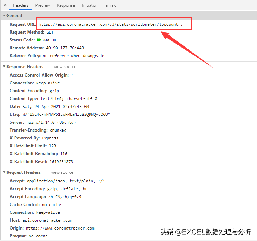This screenshot has width=257, height=241.
Task: Select Host api.coronatracker.com value
Action: [x=47, y=220]
